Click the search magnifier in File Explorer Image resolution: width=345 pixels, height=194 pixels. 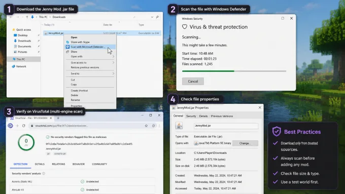coord(158,17)
